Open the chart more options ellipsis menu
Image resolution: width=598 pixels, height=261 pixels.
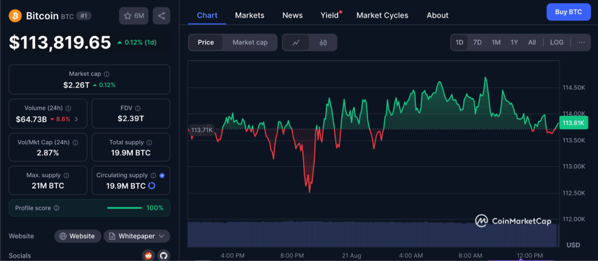pos(581,43)
